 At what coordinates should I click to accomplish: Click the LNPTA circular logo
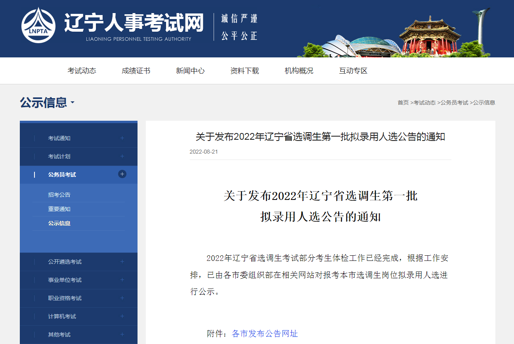(x=38, y=25)
